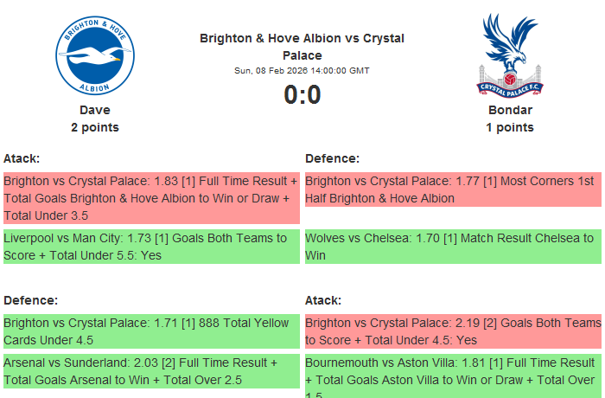The height and width of the screenshot is (398, 605).
Task: Click Dave's top Atack heading
Action: tap(22, 158)
